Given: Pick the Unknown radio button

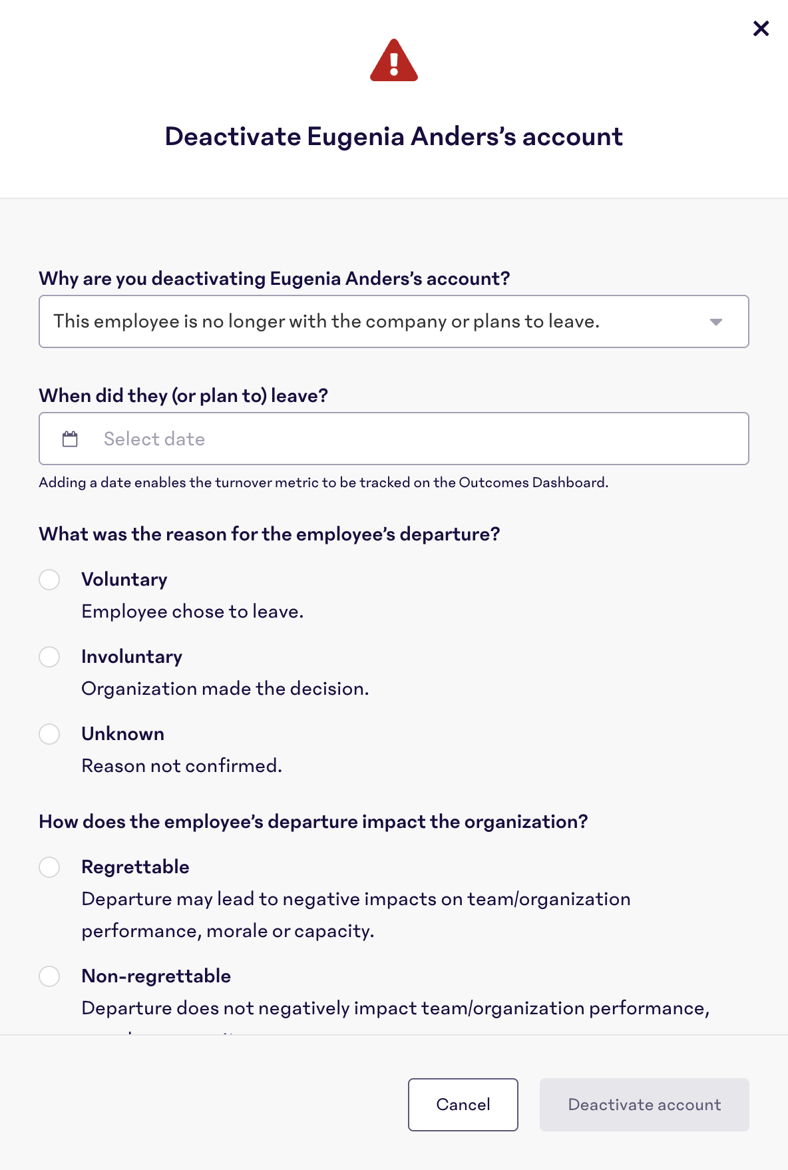Looking at the screenshot, I should pos(49,734).
